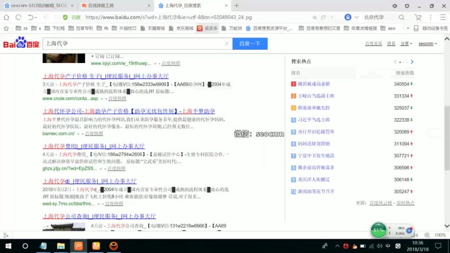Open the orange presentation app on taskbar
The height and width of the screenshot is (253, 450).
(x=78, y=246)
